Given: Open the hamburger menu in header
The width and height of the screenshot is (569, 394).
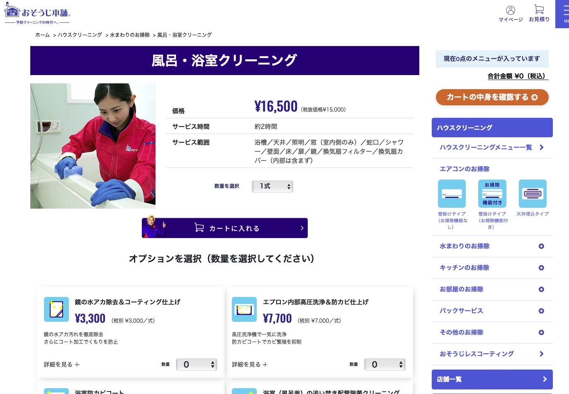Looking at the screenshot, I should [565, 12].
